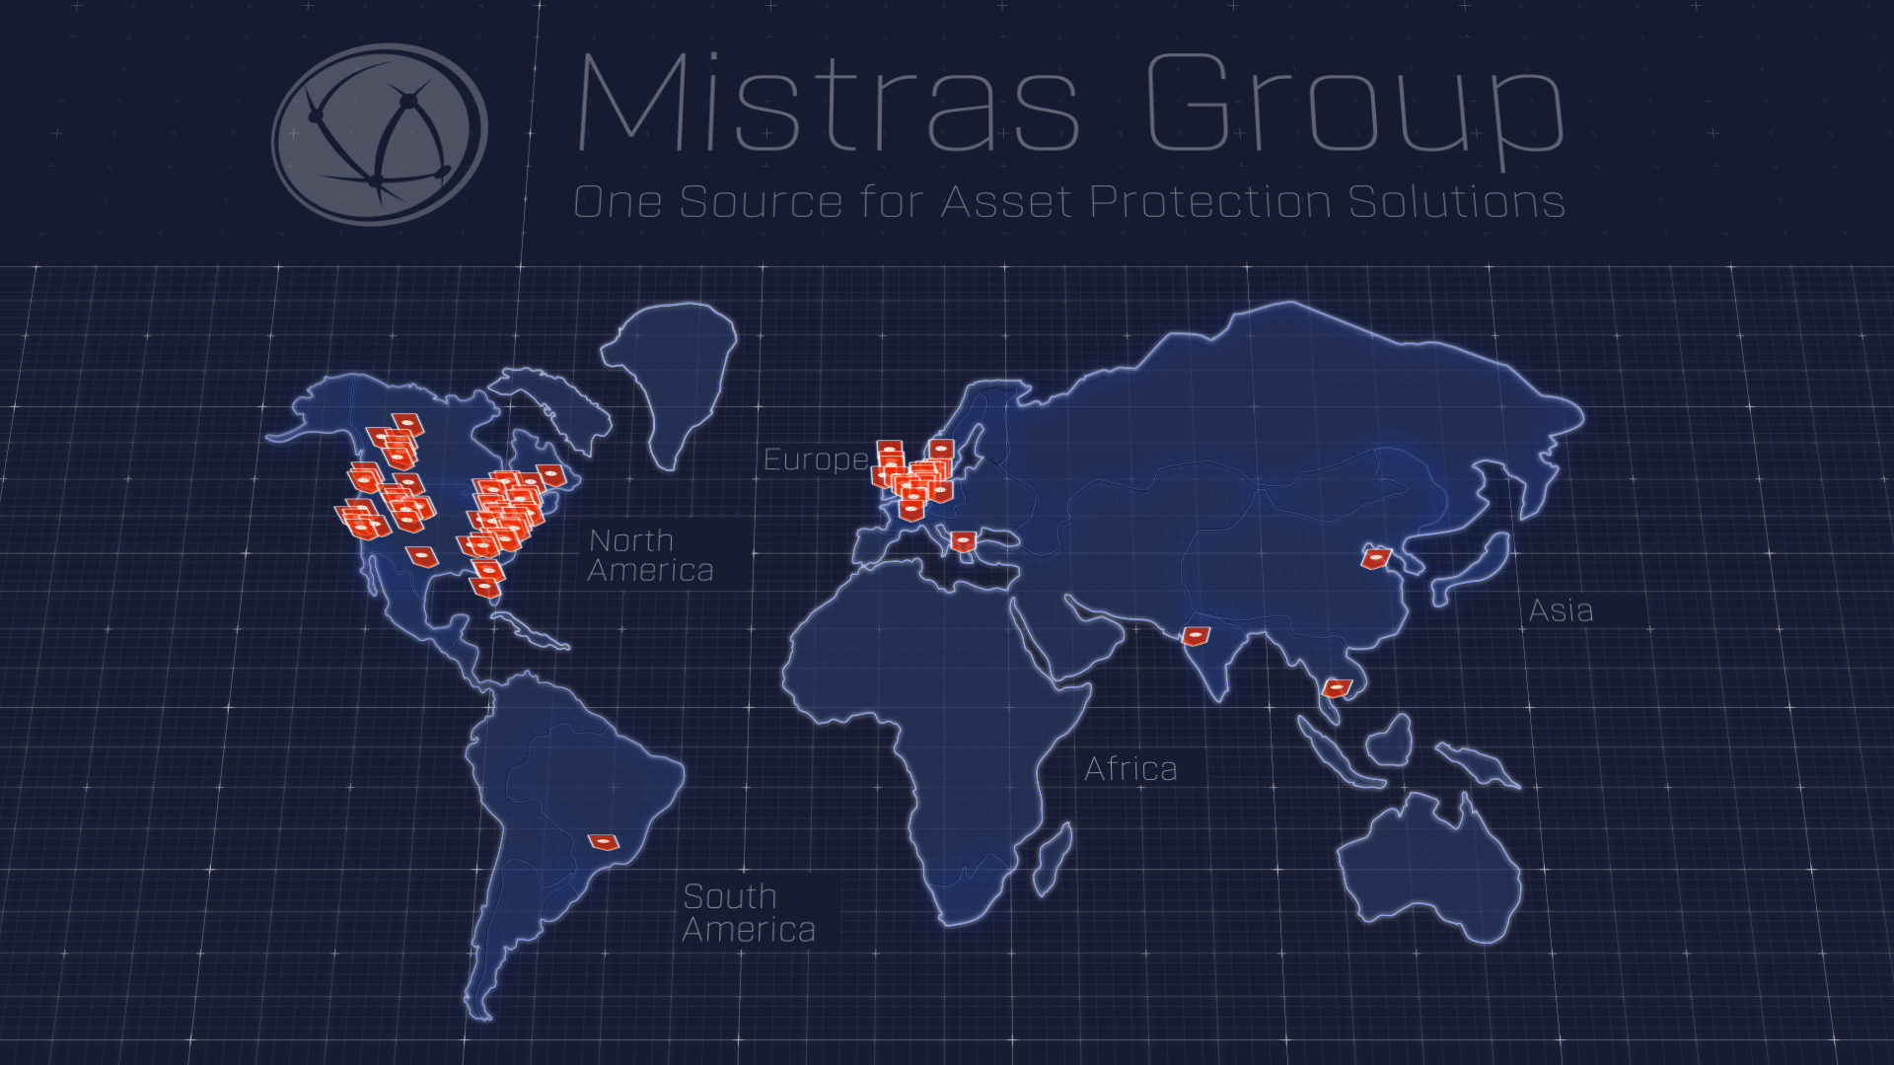Click the Mistras Group globe logo
1894x1065 pixels.
pos(380,135)
